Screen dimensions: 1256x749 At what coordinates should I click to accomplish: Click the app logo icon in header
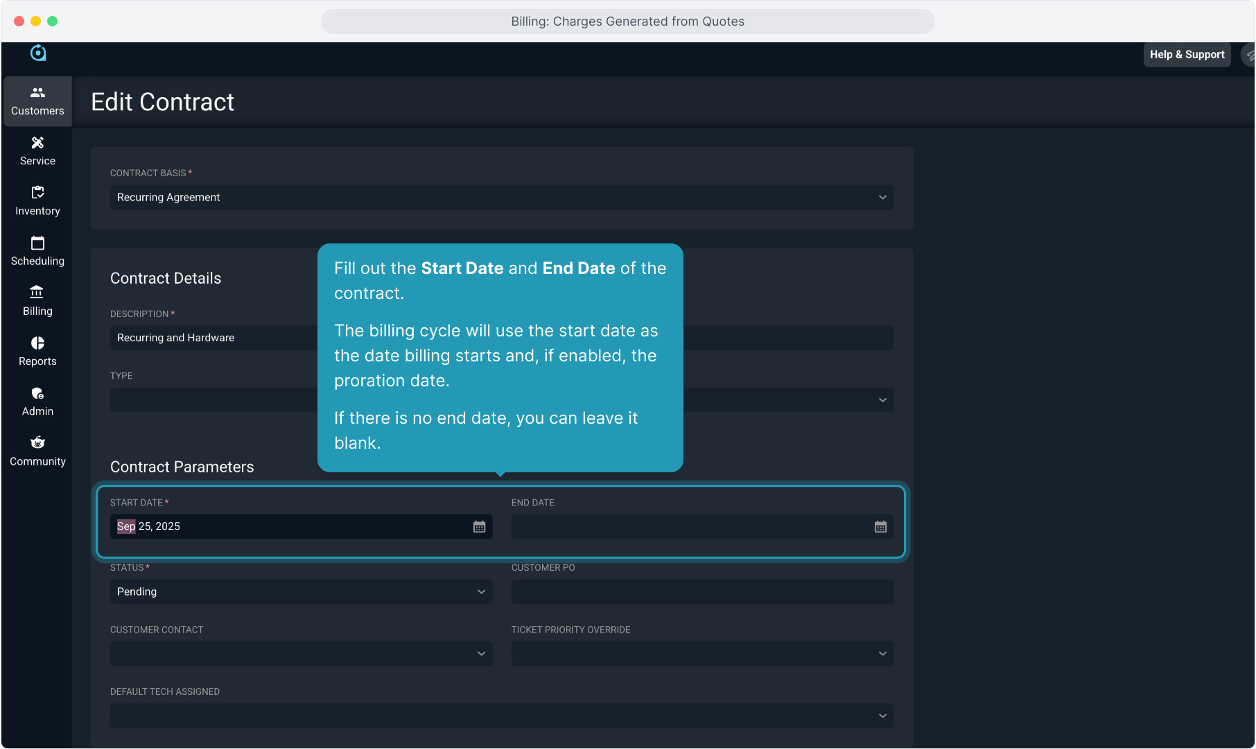click(x=38, y=53)
